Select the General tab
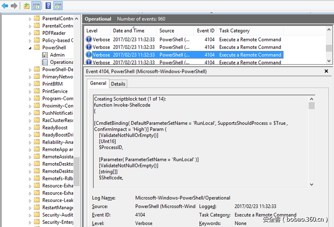This screenshot has height=227, width=334. tap(98, 83)
